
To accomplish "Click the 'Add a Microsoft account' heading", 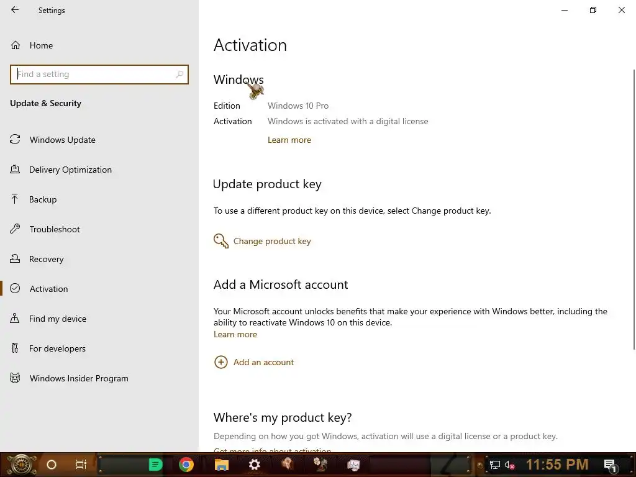I will click(281, 284).
